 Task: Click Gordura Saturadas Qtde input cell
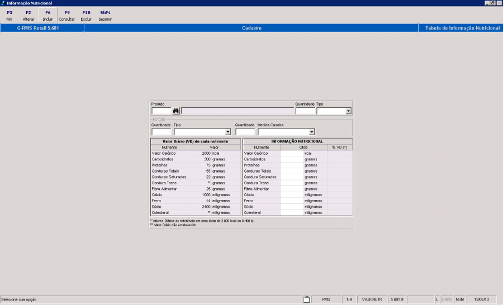coord(292,177)
